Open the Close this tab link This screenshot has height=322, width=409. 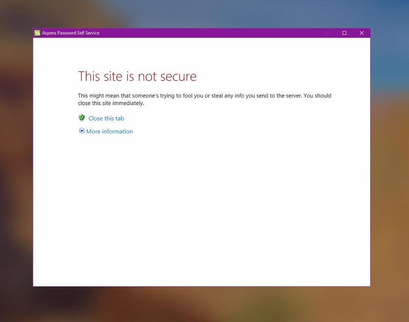[106, 118]
